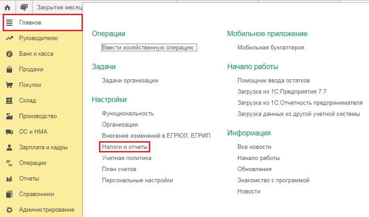Screen dimensions: 369x217
Task: Click the Производство factory icon
Action: click(x=9, y=116)
